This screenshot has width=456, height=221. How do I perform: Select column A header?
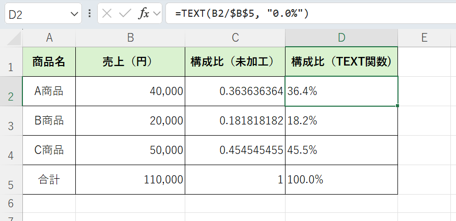49,38
